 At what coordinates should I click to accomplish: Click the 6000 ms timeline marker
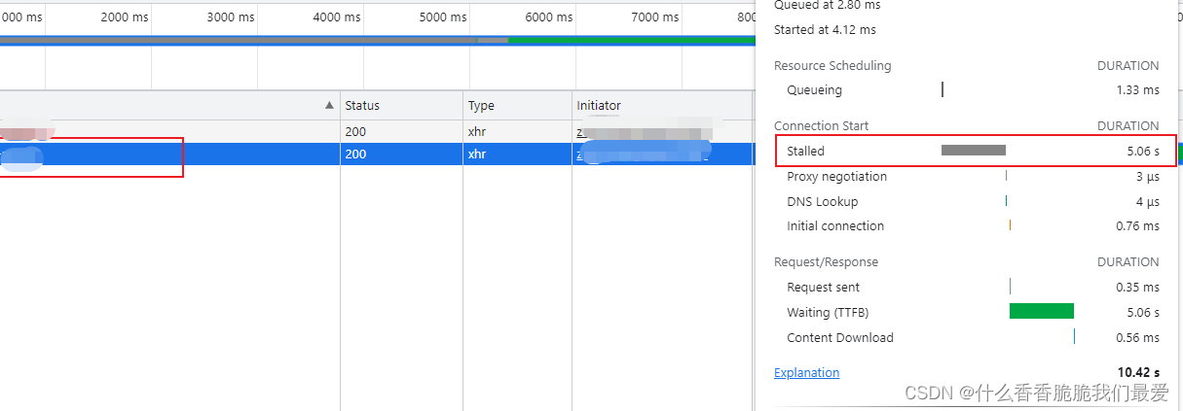(x=549, y=17)
